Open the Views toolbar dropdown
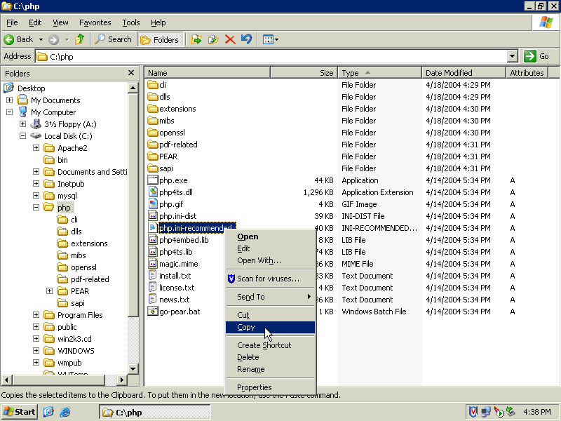The width and height of the screenshot is (561, 421). coord(271,39)
